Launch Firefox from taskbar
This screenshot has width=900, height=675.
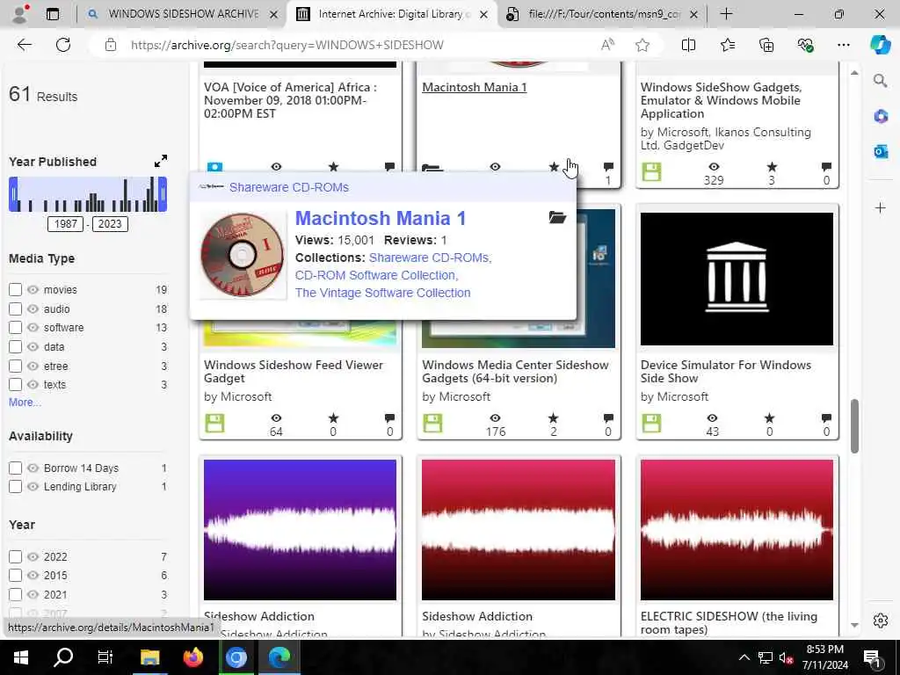tap(193, 657)
